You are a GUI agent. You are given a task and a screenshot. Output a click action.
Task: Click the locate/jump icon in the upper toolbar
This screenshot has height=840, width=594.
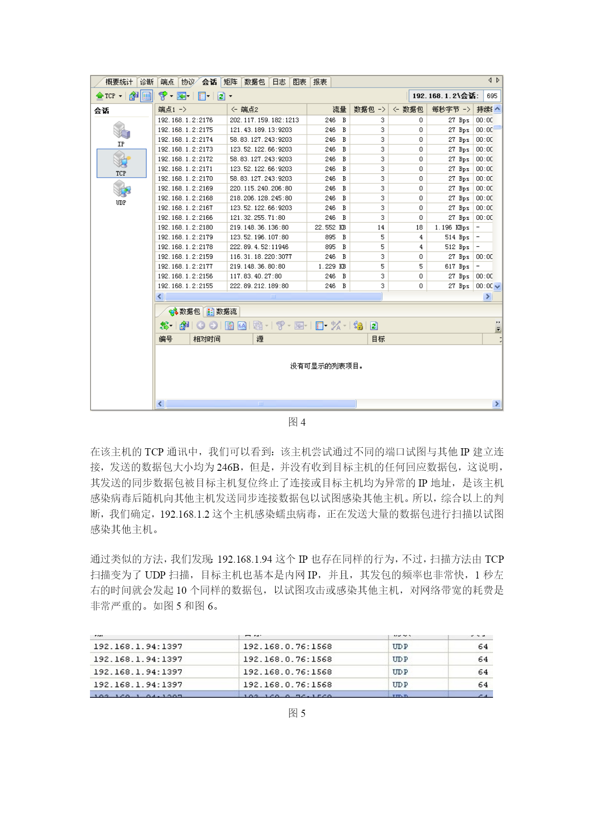tap(181, 96)
